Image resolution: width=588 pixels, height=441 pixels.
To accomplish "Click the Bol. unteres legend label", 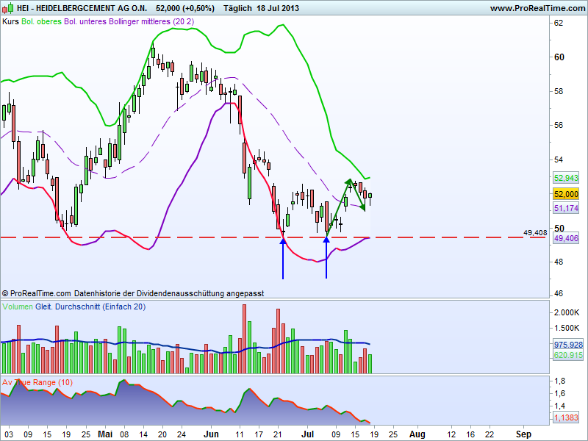I will (86, 21).
